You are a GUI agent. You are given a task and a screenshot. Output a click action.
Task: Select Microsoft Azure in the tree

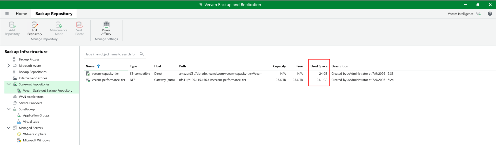pos(30,66)
